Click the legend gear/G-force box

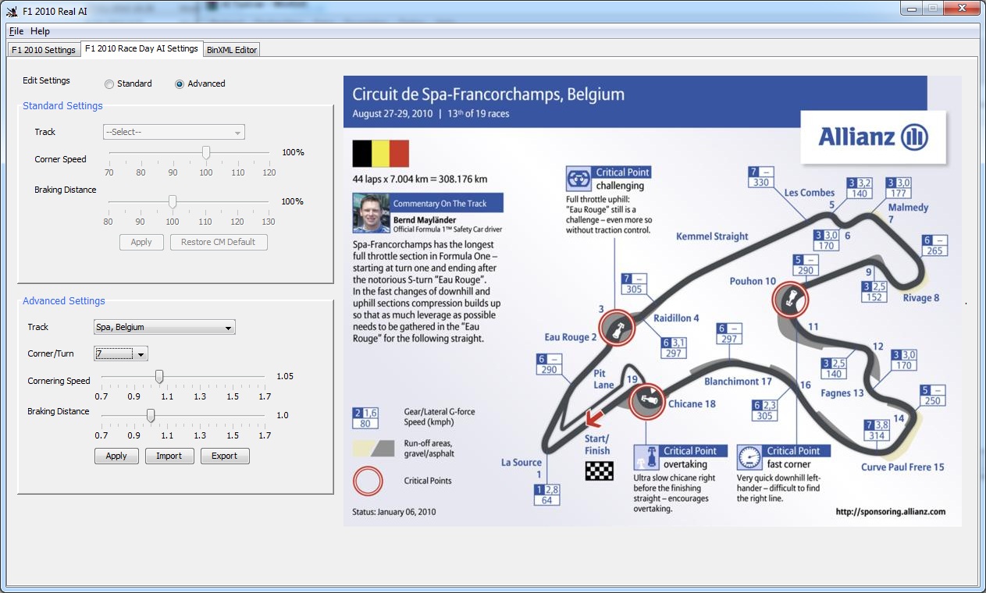[x=365, y=417]
